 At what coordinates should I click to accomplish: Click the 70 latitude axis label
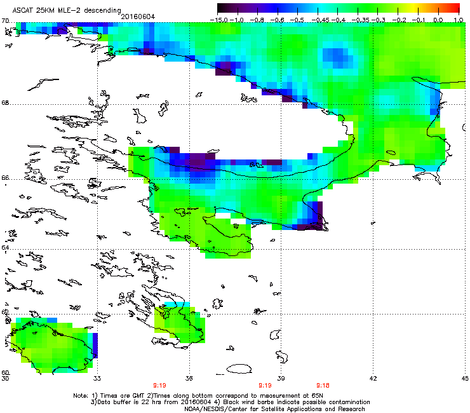pyautogui.click(x=5, y=21)
